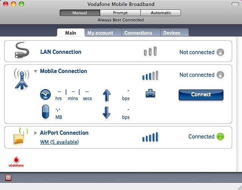
Task: Click the data volume capsule icon
Action: pos(45,112)
